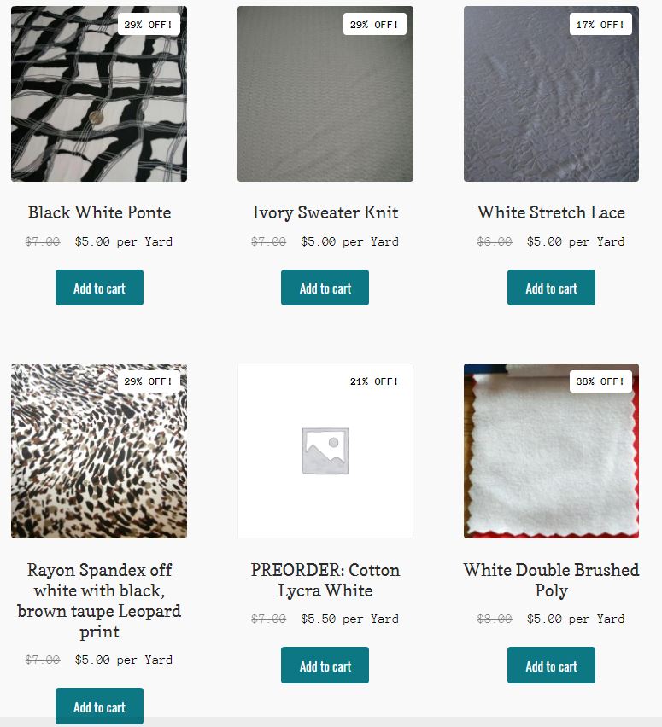Open the PREORDER: Cotton Lycra White title
This screenshot has width=662, height=727.
pyautogui.click(x=325, y=580)
